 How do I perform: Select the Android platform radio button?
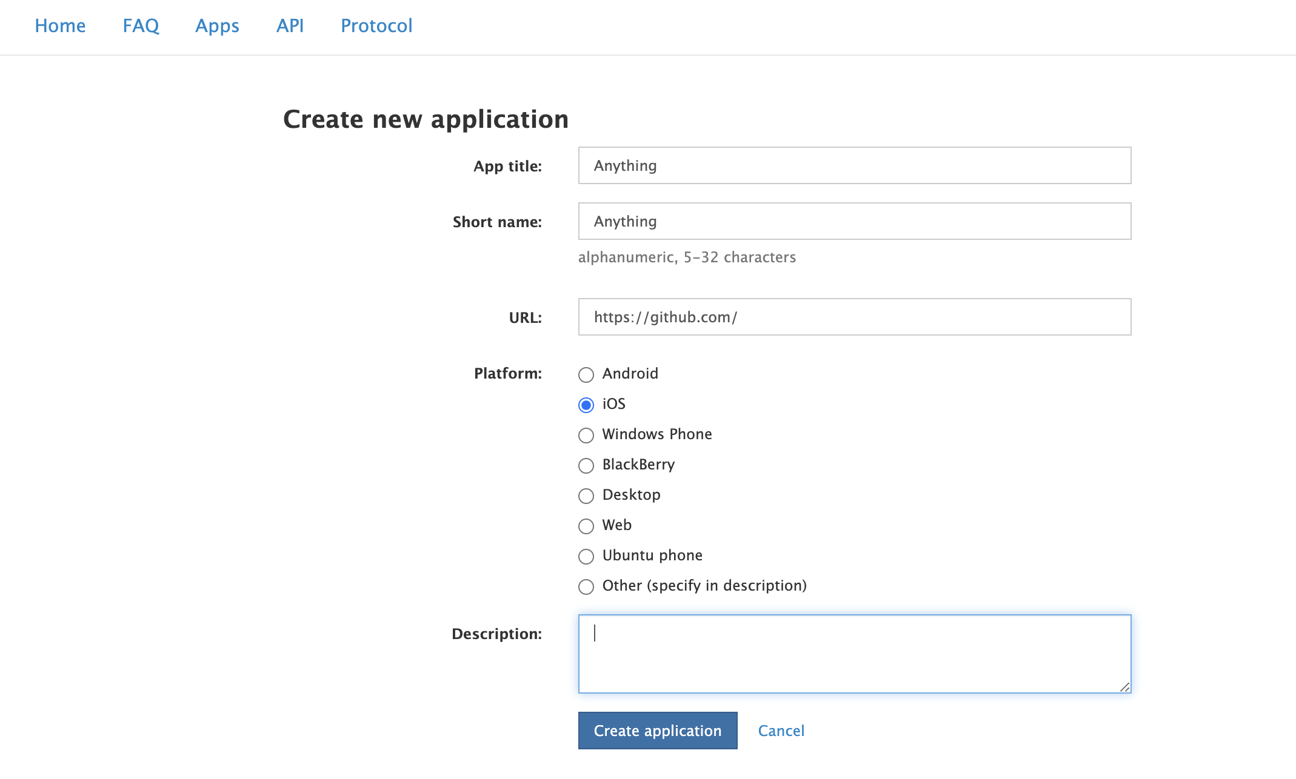click(x=586, y=375)
